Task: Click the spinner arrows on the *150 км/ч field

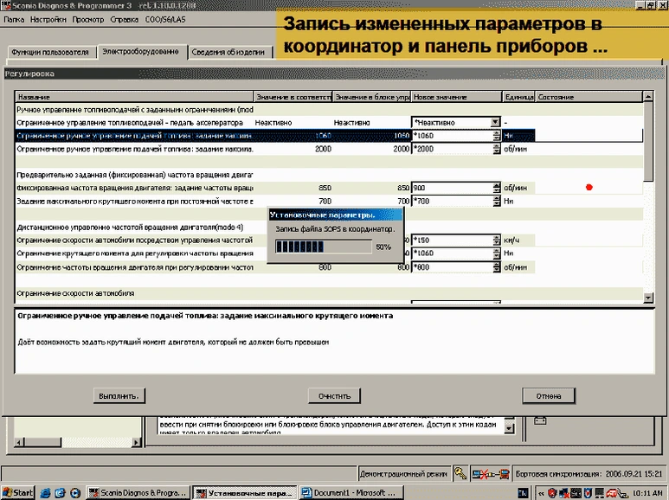Action: coord(496,240)
